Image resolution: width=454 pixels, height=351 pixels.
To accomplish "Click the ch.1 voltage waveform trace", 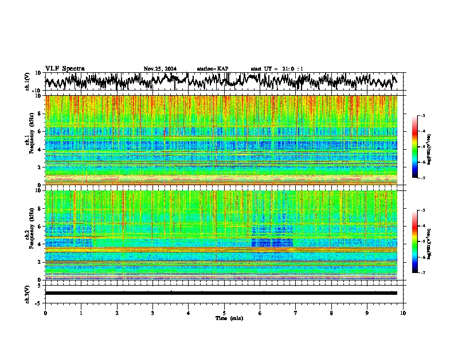I will (x=221, y=81).
